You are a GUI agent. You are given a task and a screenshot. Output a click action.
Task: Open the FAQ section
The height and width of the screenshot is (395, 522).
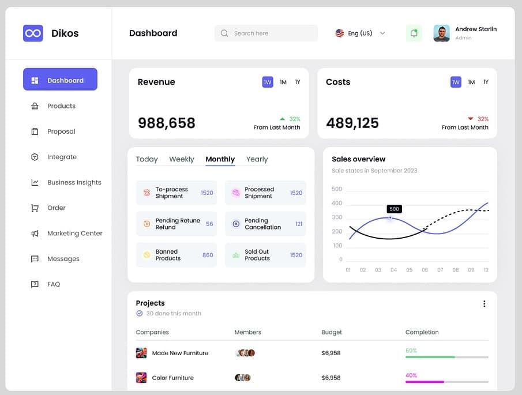tap(54, 284)
